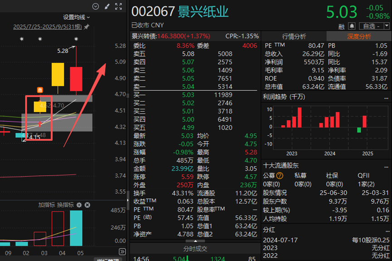Click the CPR:-1.35% label
This screenshot has width=392, height=261.
242,37
